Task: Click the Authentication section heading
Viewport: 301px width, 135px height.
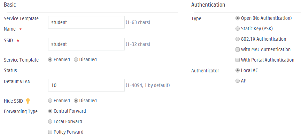Action: click(x=208, y=5)
